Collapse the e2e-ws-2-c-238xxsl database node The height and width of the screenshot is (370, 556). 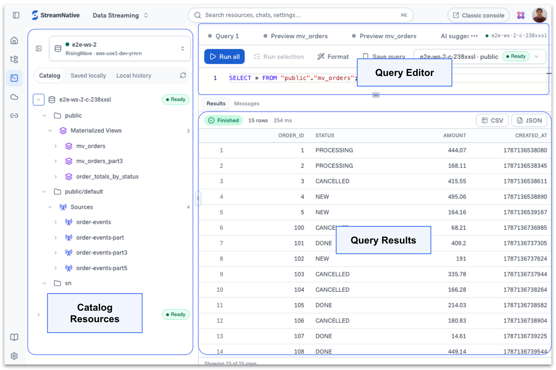coord(39,100)
